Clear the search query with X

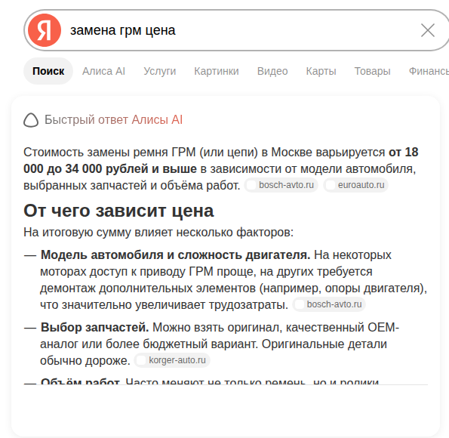428,30
